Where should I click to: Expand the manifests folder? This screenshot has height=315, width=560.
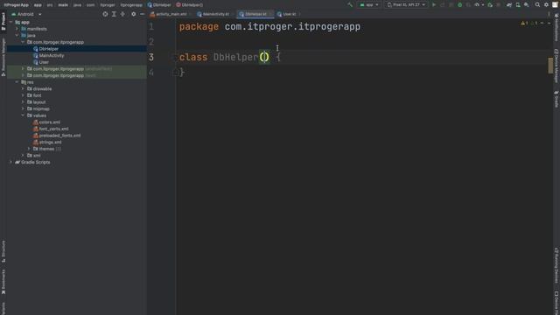pos(17,29)
